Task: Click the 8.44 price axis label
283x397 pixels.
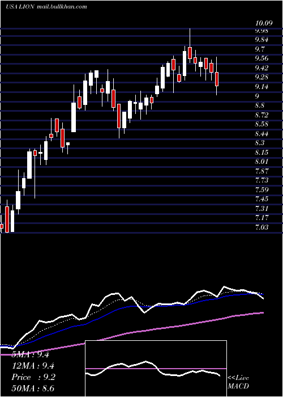Action: tap(263, 134)
